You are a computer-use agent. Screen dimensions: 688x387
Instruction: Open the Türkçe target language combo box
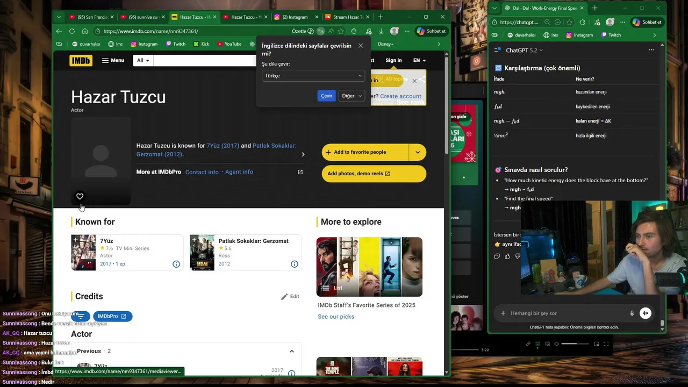tap(313, 76)
